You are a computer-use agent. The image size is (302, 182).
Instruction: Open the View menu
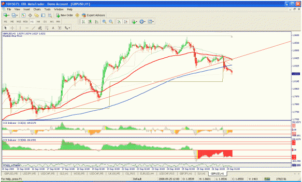(x=17, y=9)
